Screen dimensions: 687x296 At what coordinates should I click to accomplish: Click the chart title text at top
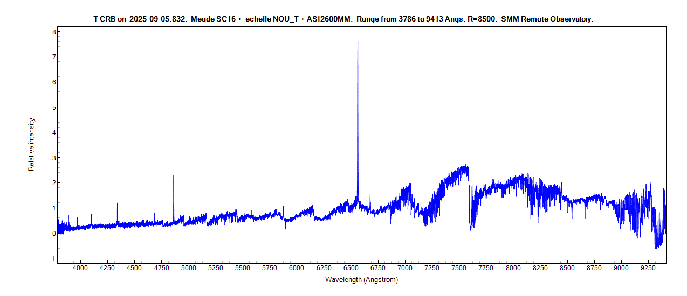[x=343, y=19]
